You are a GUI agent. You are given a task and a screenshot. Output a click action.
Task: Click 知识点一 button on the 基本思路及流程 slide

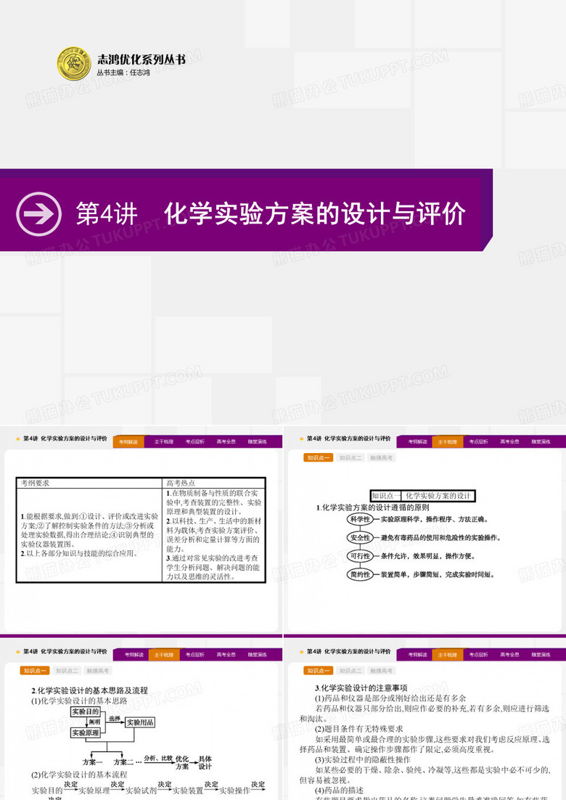(35, 670)
